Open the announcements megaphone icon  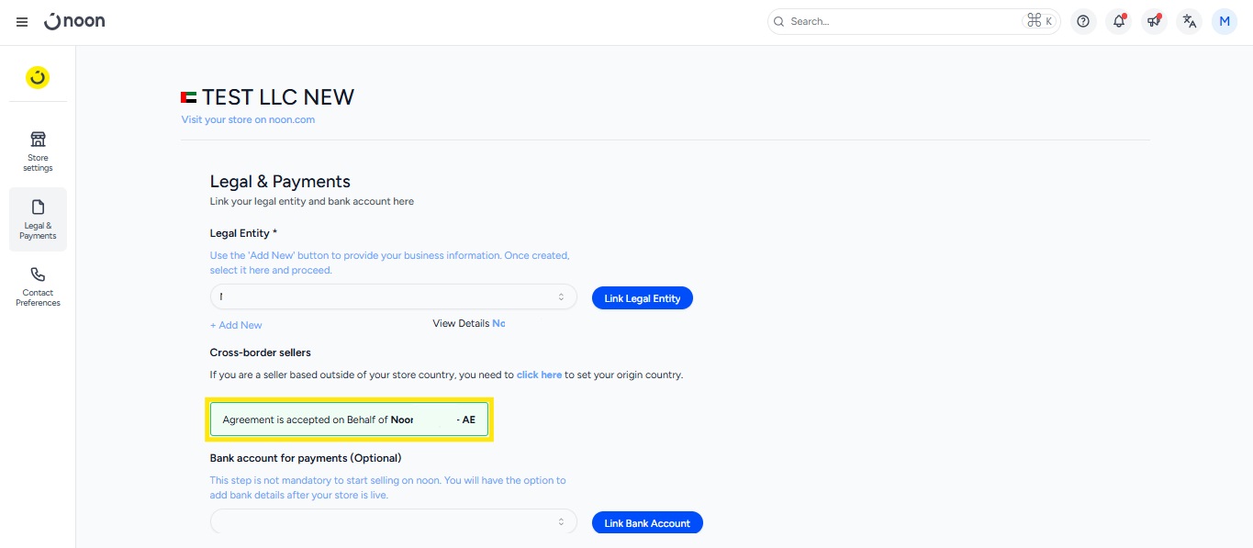coord(1154,21)
